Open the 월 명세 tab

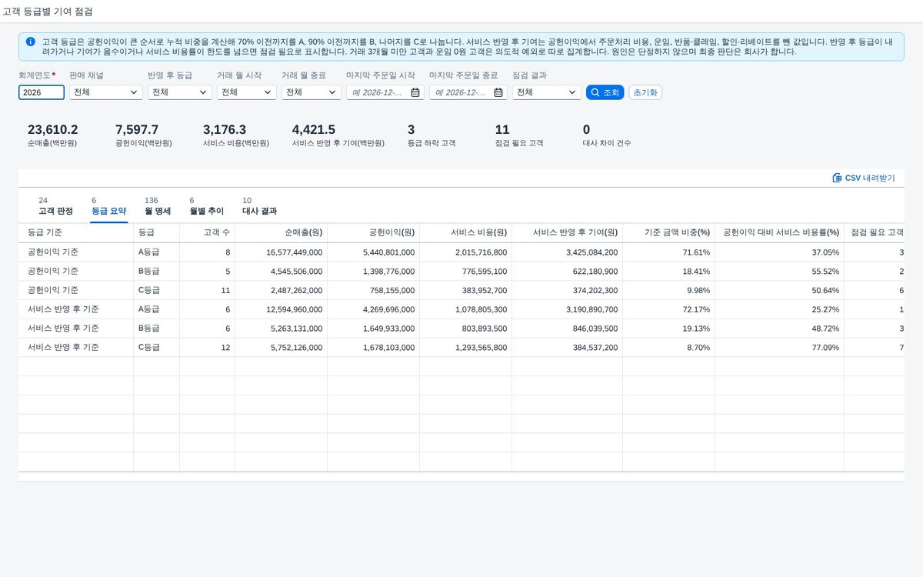(158, 206)
